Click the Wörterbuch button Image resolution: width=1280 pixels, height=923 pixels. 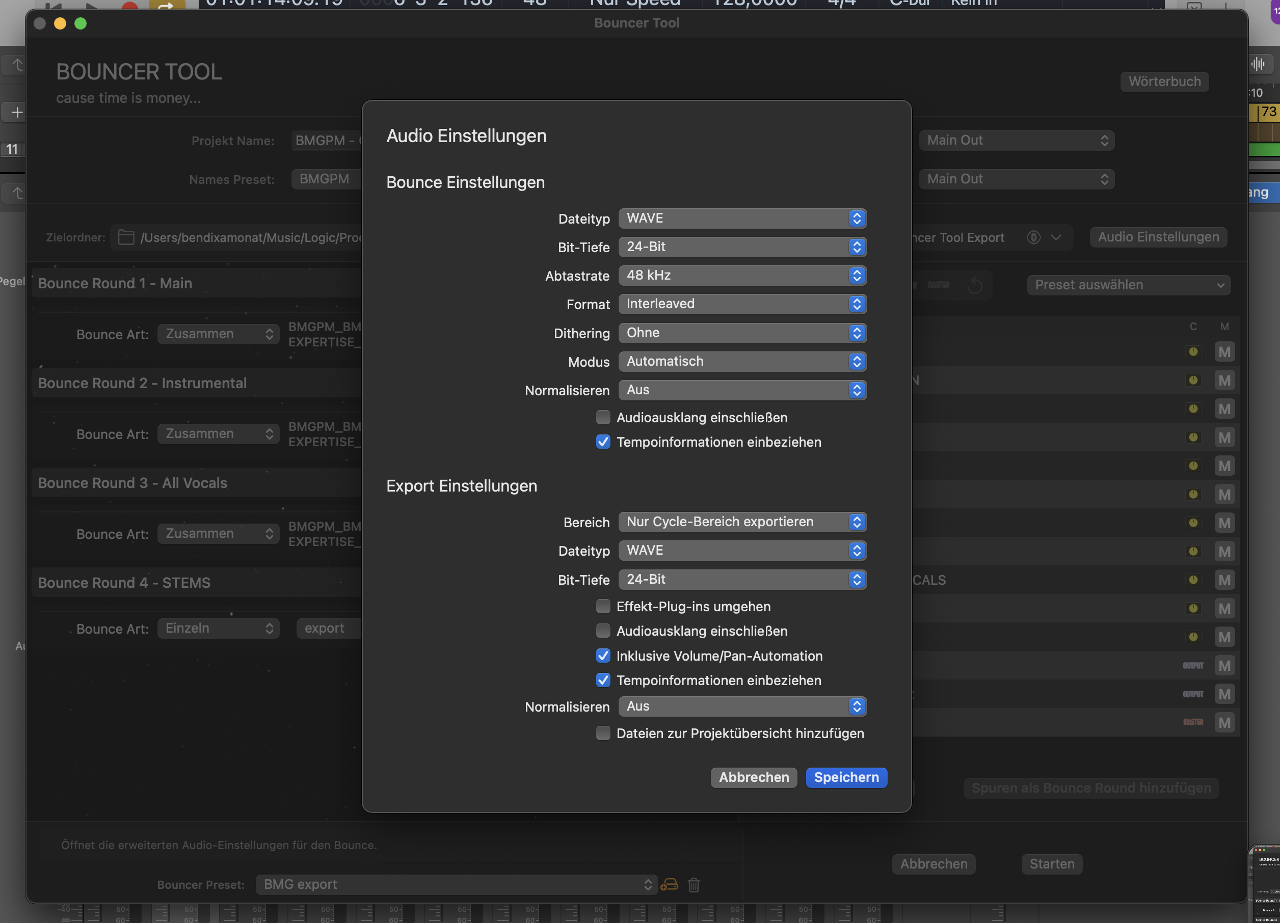(1164, 82)
